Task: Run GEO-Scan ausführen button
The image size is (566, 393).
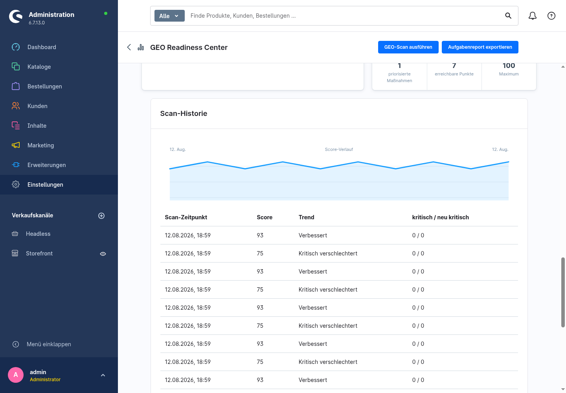Action: pyautogui.click(x=408, y=47)
